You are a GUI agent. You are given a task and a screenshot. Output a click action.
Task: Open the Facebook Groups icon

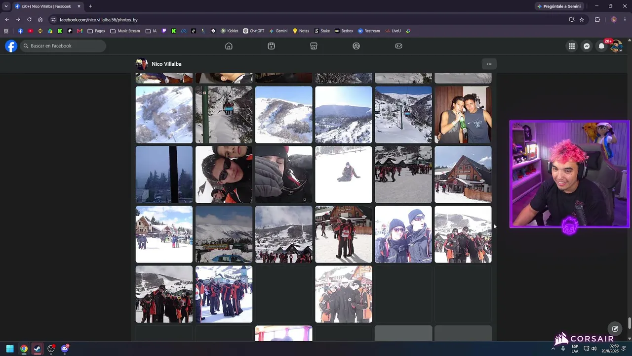pos(356,46)
